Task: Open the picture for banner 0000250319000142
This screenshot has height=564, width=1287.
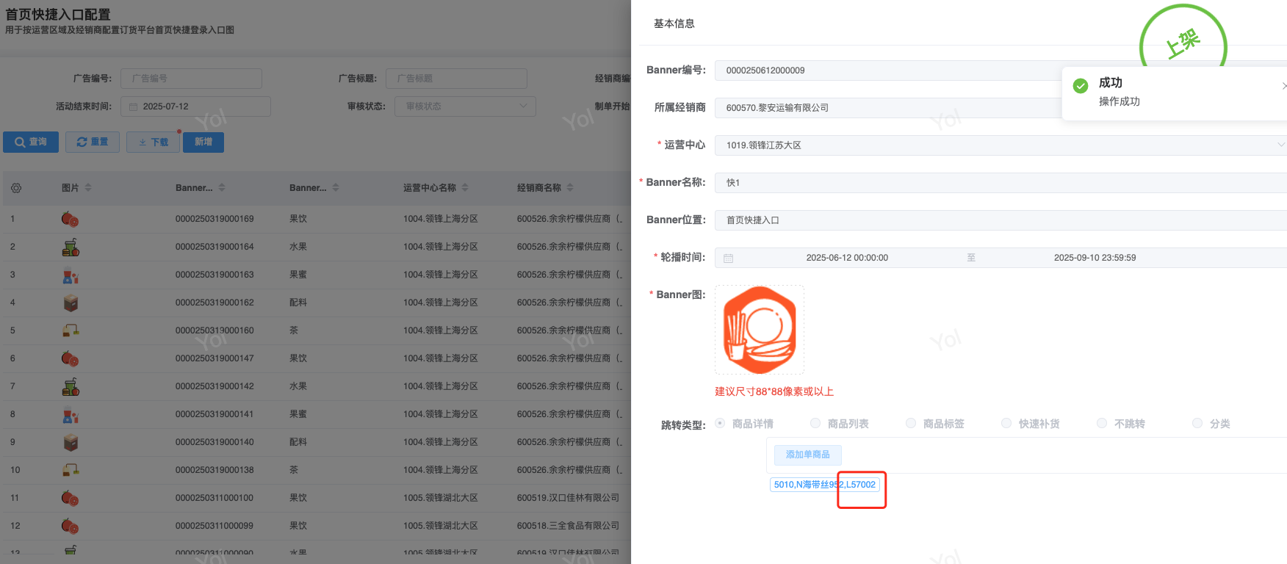Action: (70, 386)
